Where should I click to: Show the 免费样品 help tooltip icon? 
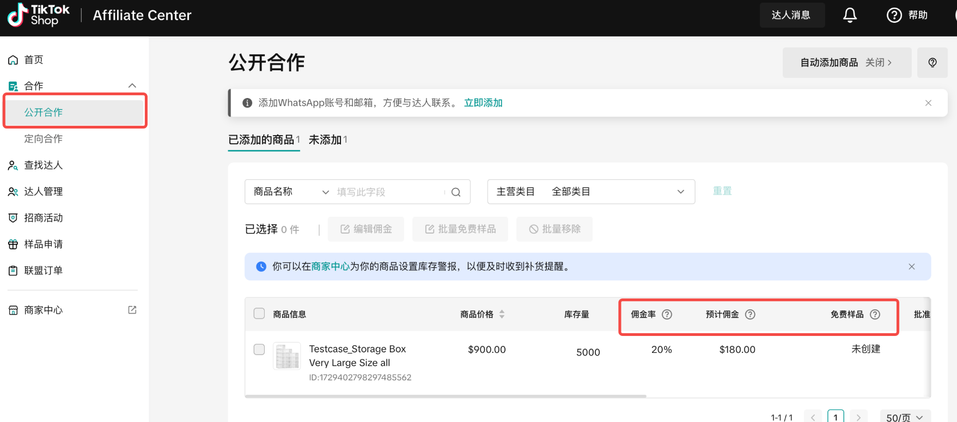point(875,314)
